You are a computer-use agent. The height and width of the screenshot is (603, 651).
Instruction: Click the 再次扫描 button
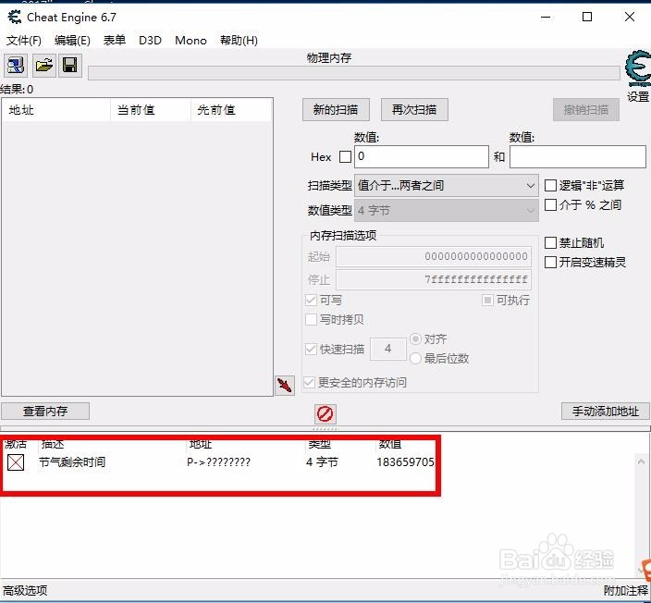click(414, 110)
